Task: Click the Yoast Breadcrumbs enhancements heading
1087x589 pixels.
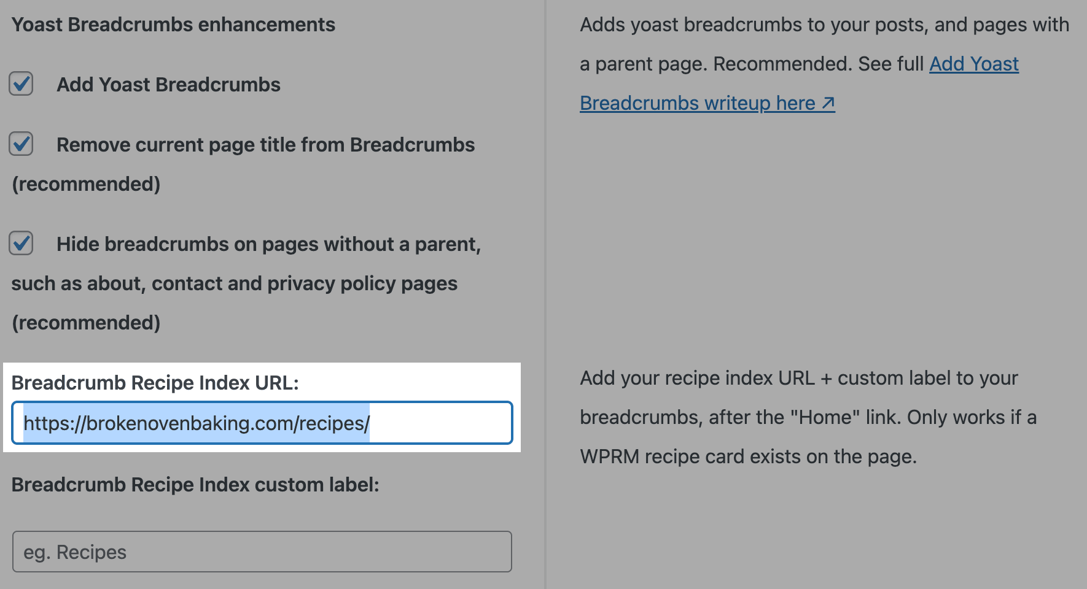Action: (173, 25)
